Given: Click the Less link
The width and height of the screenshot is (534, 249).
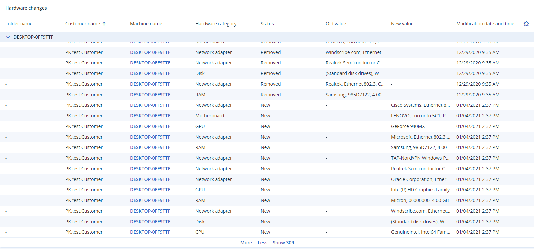Looking at the screenshot, I should point(262,243).
